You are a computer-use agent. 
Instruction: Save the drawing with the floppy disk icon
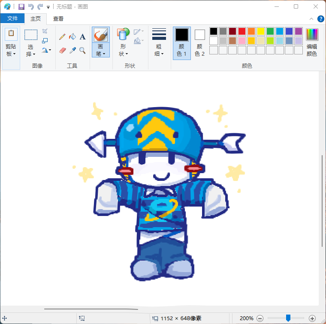click(21, 7)
